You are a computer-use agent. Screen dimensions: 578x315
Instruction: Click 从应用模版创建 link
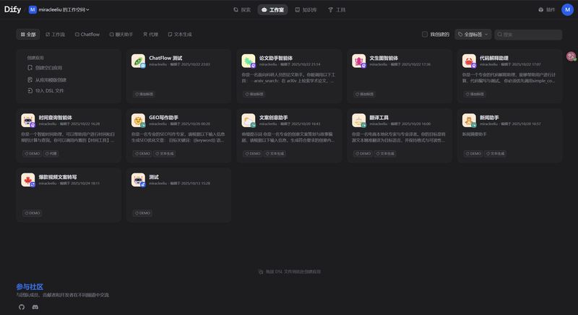(51, 79)
